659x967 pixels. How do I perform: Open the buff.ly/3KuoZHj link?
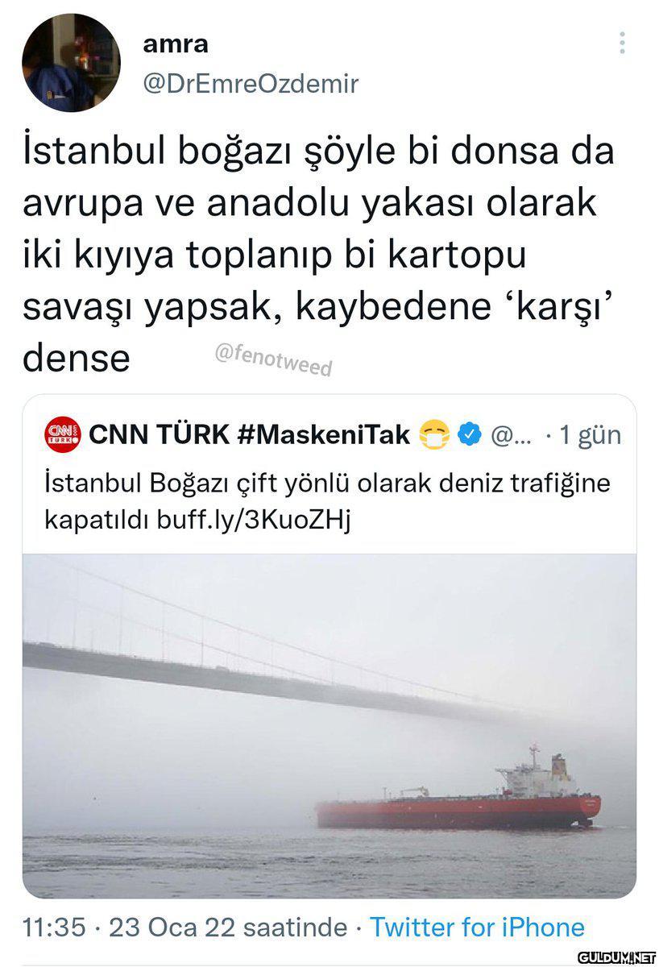(x=256, y=520)
